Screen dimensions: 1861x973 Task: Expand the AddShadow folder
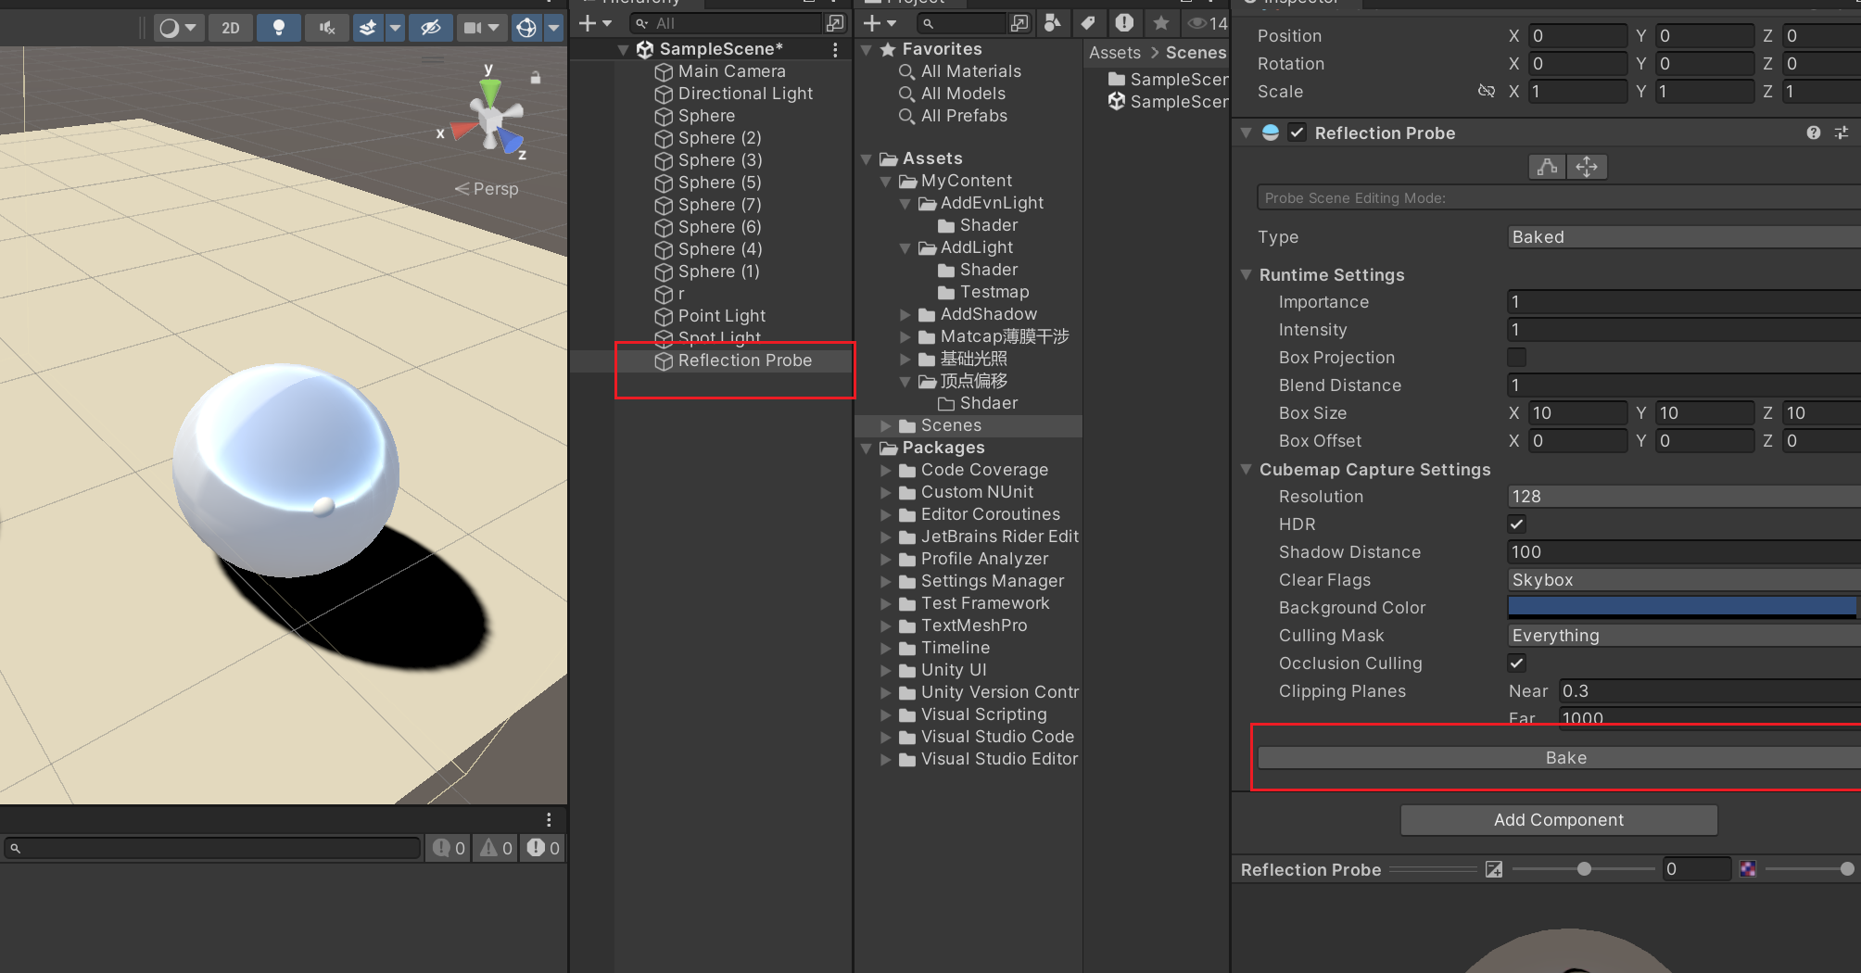click(x=905, y=315)
